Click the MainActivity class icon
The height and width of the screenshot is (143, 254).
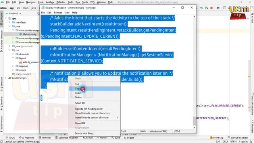click(x=21, y=34)
